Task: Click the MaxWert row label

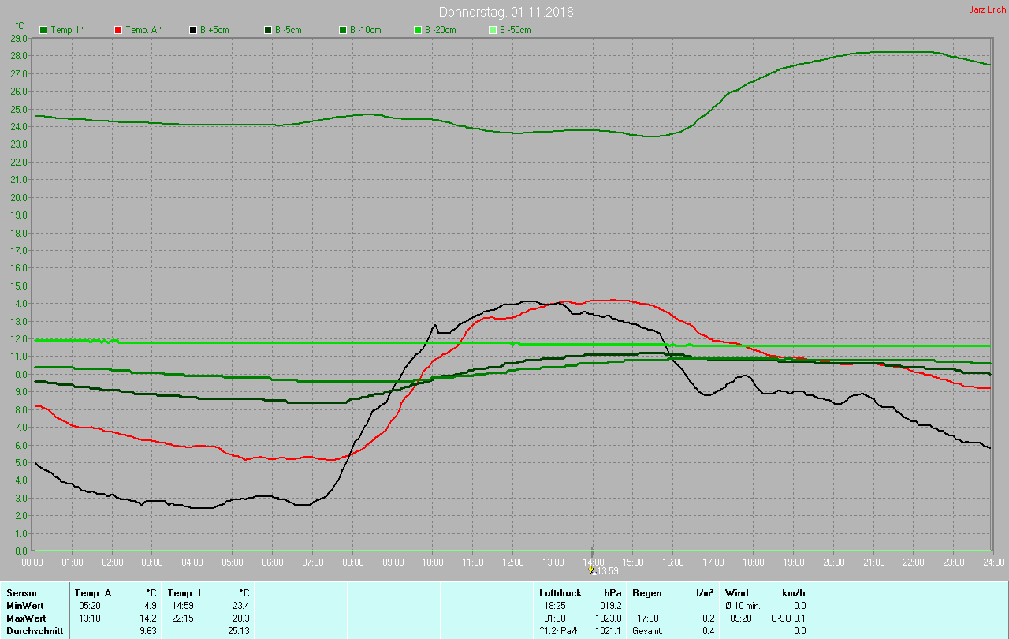Action: pos(28,618)
